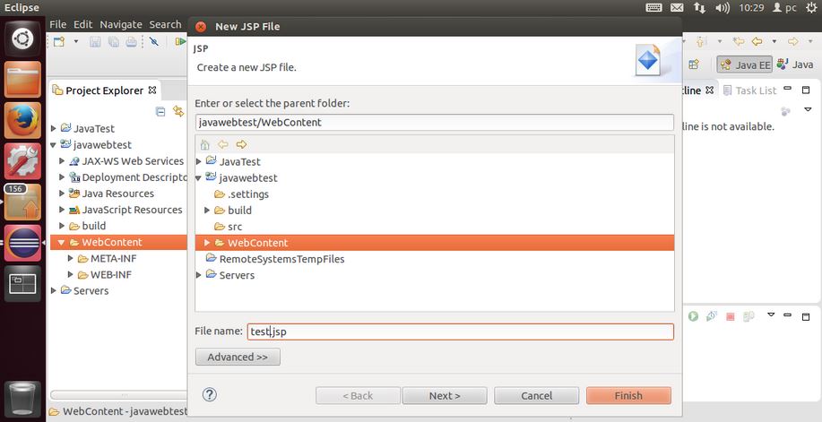822x422 pixels.
Task: Click the parent folder path input field
Action: pyautogui.click(x=434, y=123)
